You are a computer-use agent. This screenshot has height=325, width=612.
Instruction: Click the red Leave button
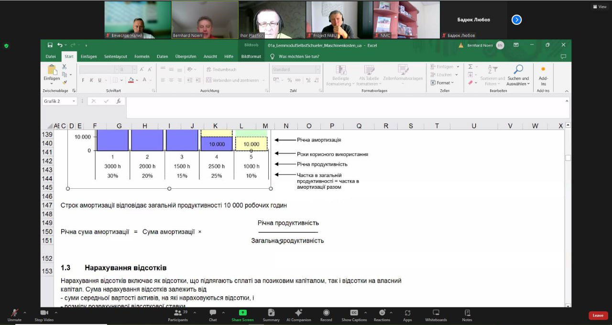(x=598, y=315)
